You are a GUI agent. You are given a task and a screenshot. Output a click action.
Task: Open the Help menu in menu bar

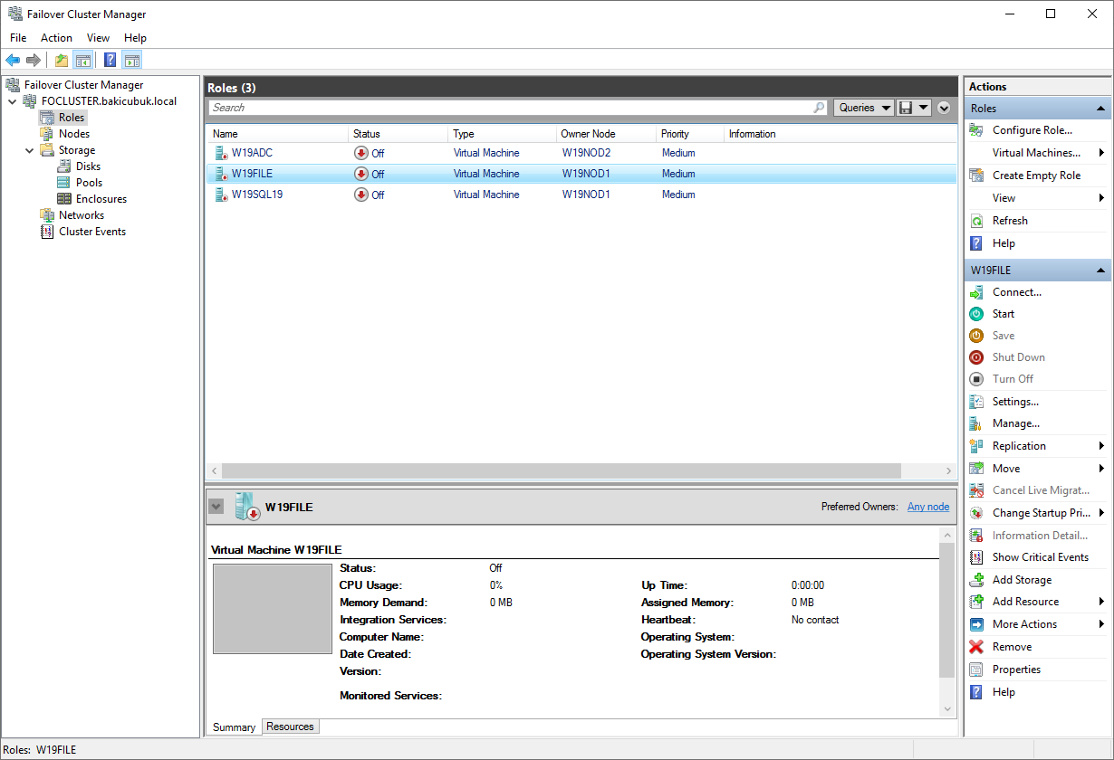point(135,38)
